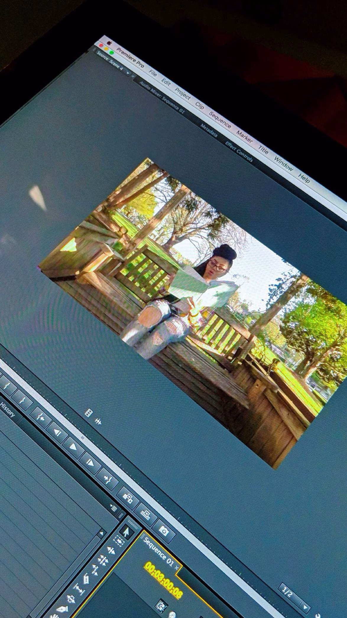Open the Project menu
The image size is (347, 618).
182,94
